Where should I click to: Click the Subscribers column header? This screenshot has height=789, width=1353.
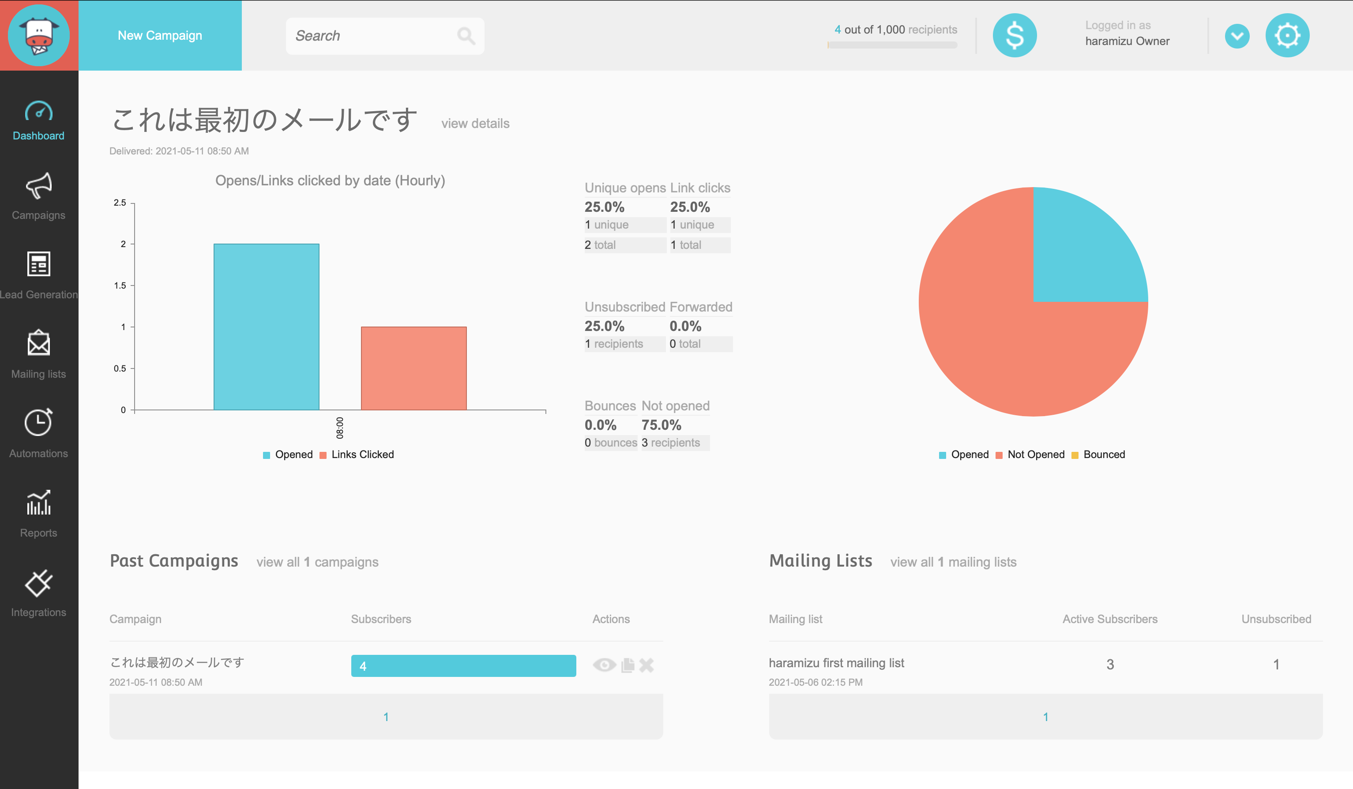pyautogui.click(x=381, y=619)
